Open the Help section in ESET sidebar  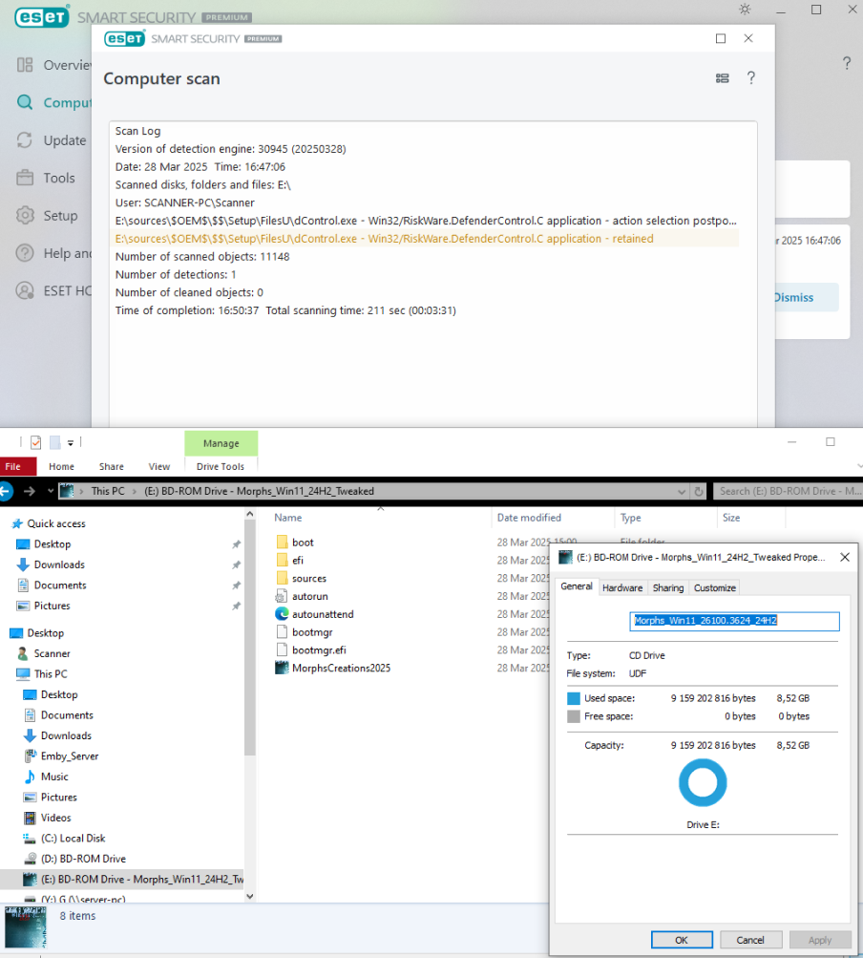point(53,253)
